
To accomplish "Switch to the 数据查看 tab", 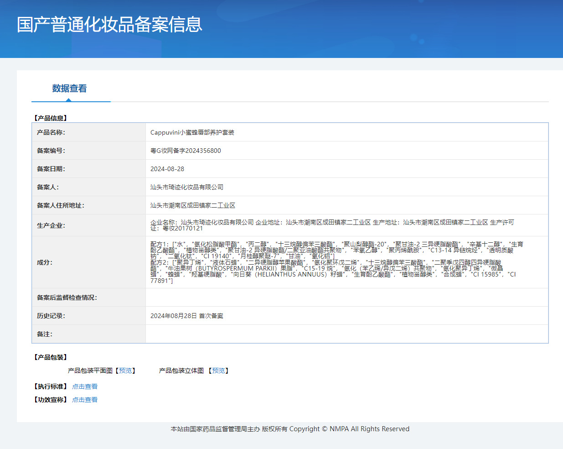I will click(x=69, y=89).
